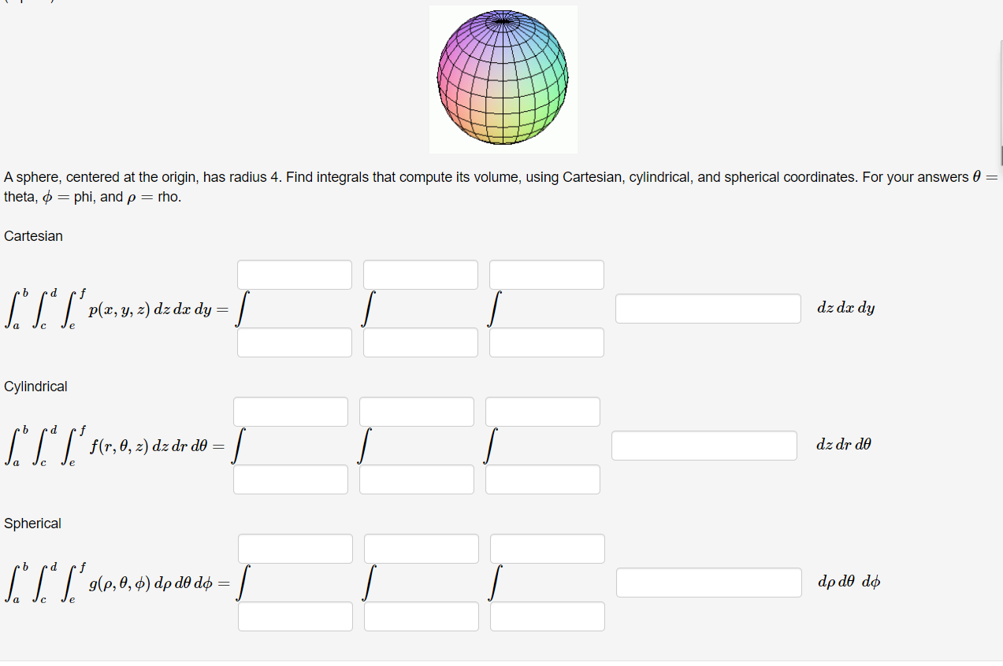Click the upper bound field of the Cartesian middle integral
The height and width of the screenshot is (666, 1003).
[x=420, y=274]
